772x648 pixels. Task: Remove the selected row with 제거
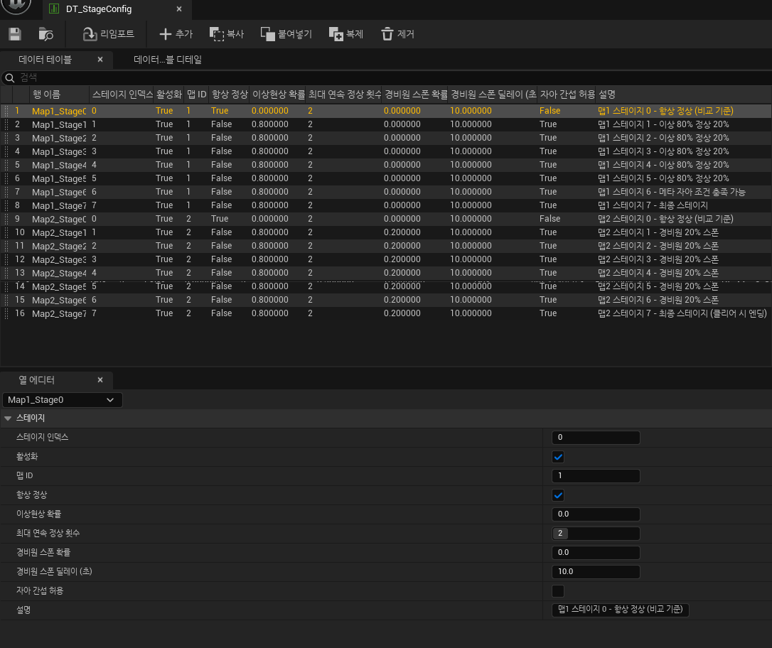[x=397, y=34]
